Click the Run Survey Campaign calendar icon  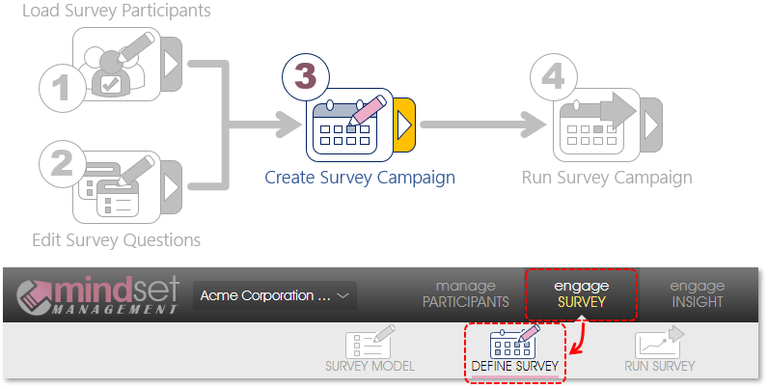597,125
